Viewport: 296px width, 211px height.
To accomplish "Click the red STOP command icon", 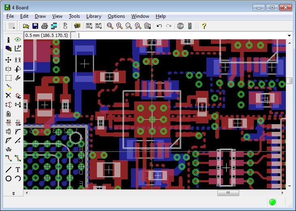I will click(180, 26).
